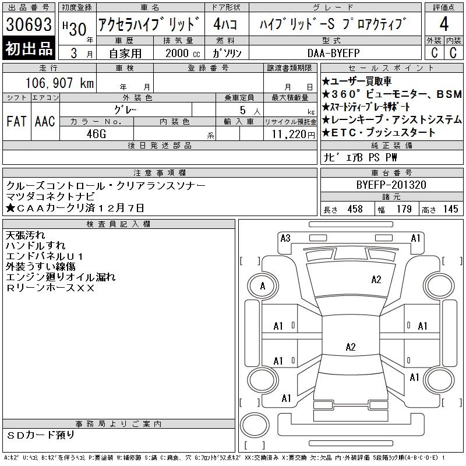Click the damage code legend line
Screen dimensions: 466x466
[225, 458]
